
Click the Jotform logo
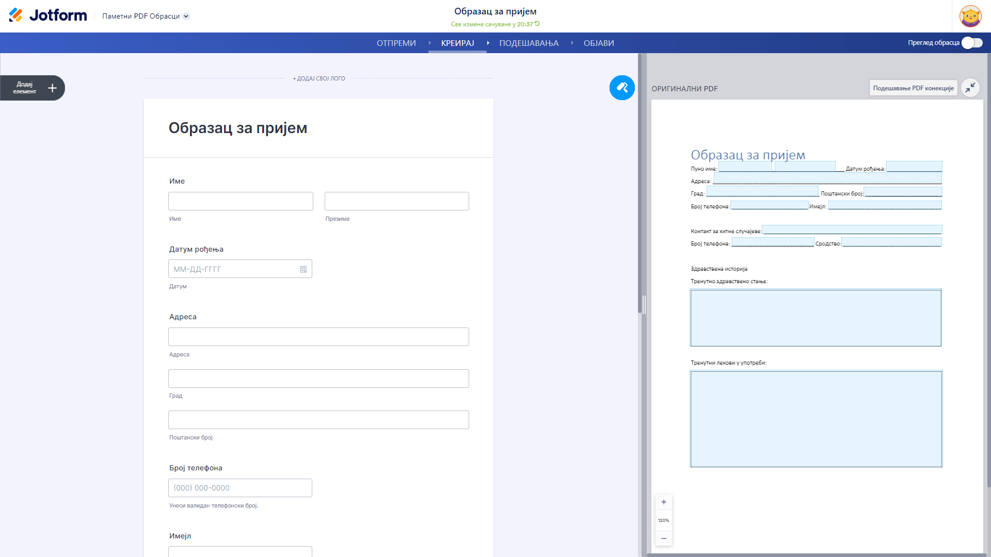(x=48, y=15)
